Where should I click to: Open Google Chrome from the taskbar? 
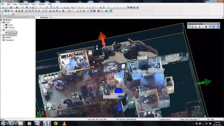[x=56, y=123]
